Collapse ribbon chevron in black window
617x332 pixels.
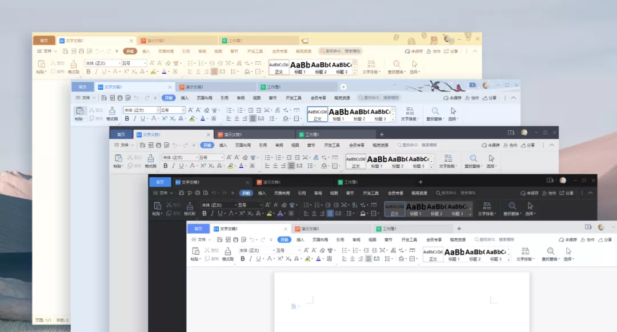[590, 193]
